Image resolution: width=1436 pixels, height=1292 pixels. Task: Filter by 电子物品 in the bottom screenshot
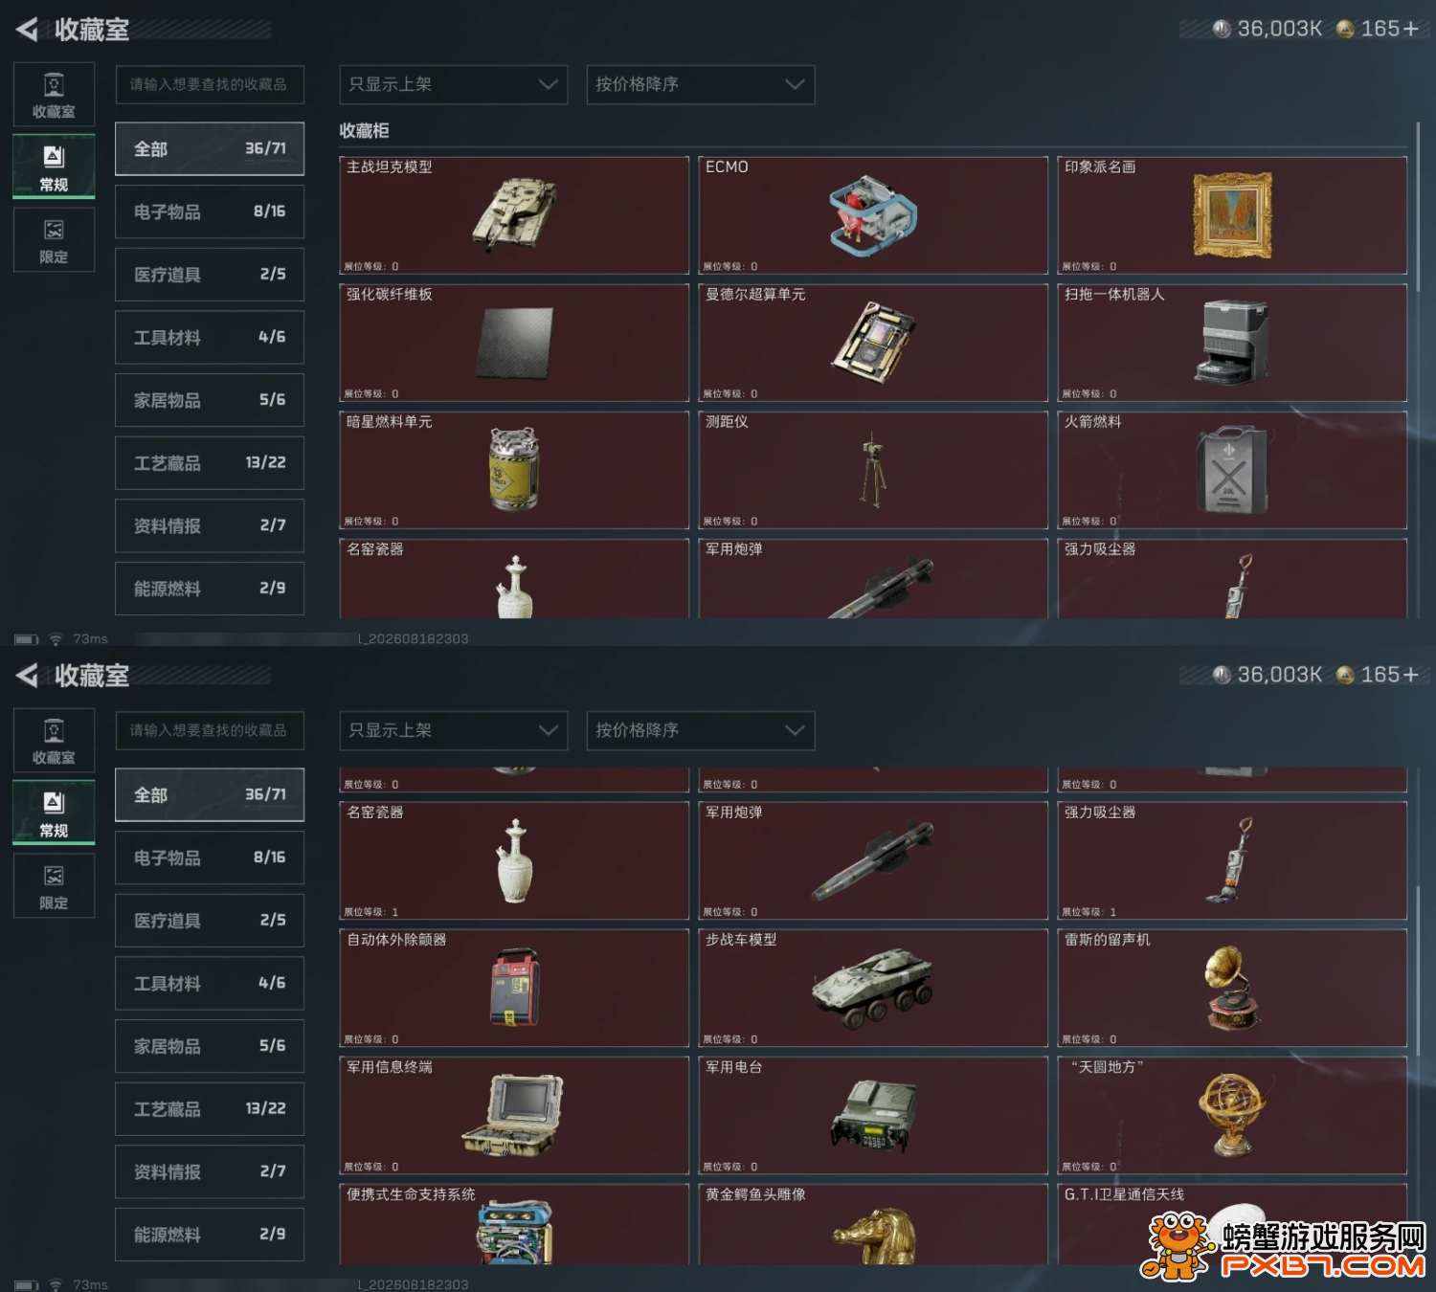point(210,858)
